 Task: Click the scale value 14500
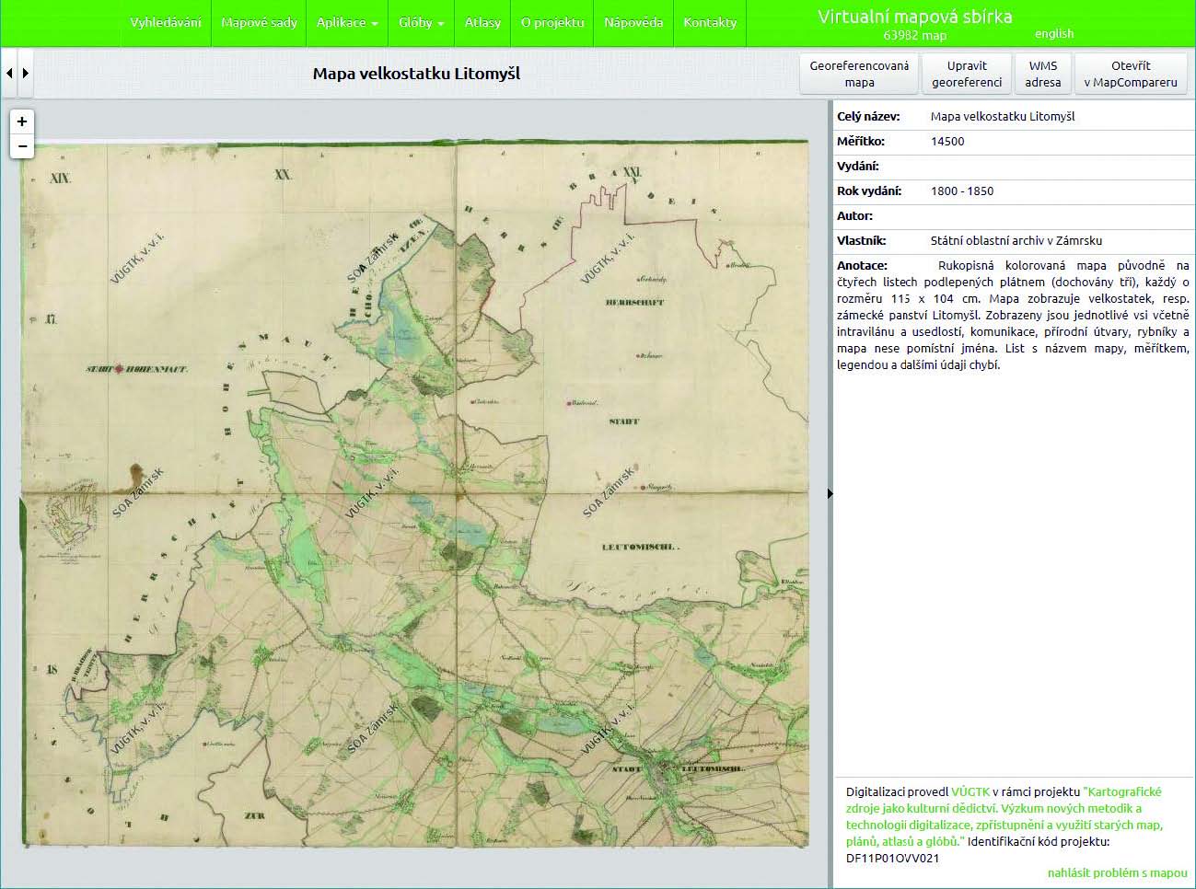[x=947, y=142]
